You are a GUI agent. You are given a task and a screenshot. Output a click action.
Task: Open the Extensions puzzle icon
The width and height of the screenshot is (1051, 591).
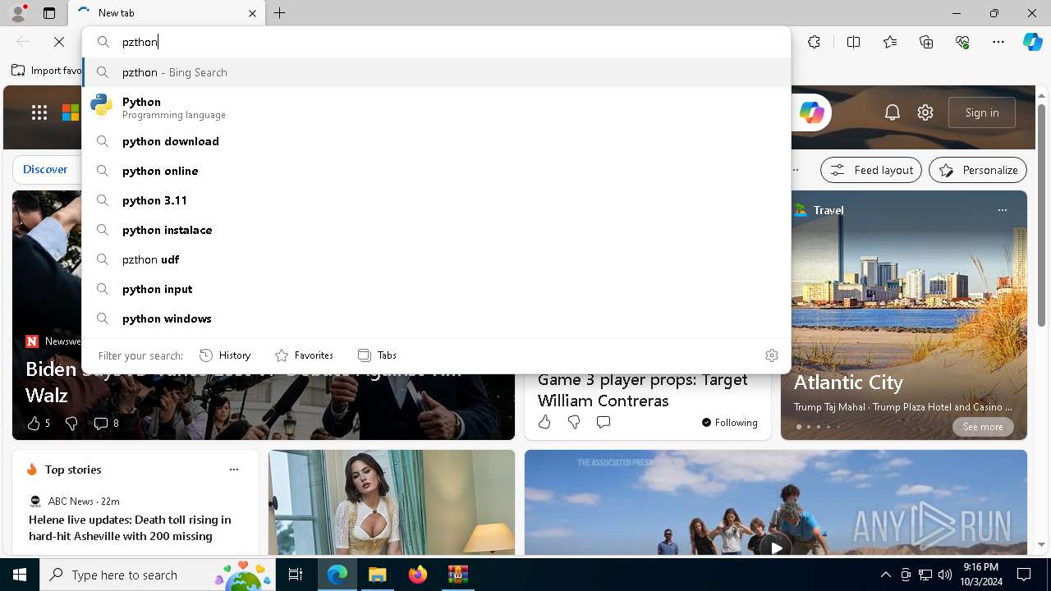click(814, 42)
